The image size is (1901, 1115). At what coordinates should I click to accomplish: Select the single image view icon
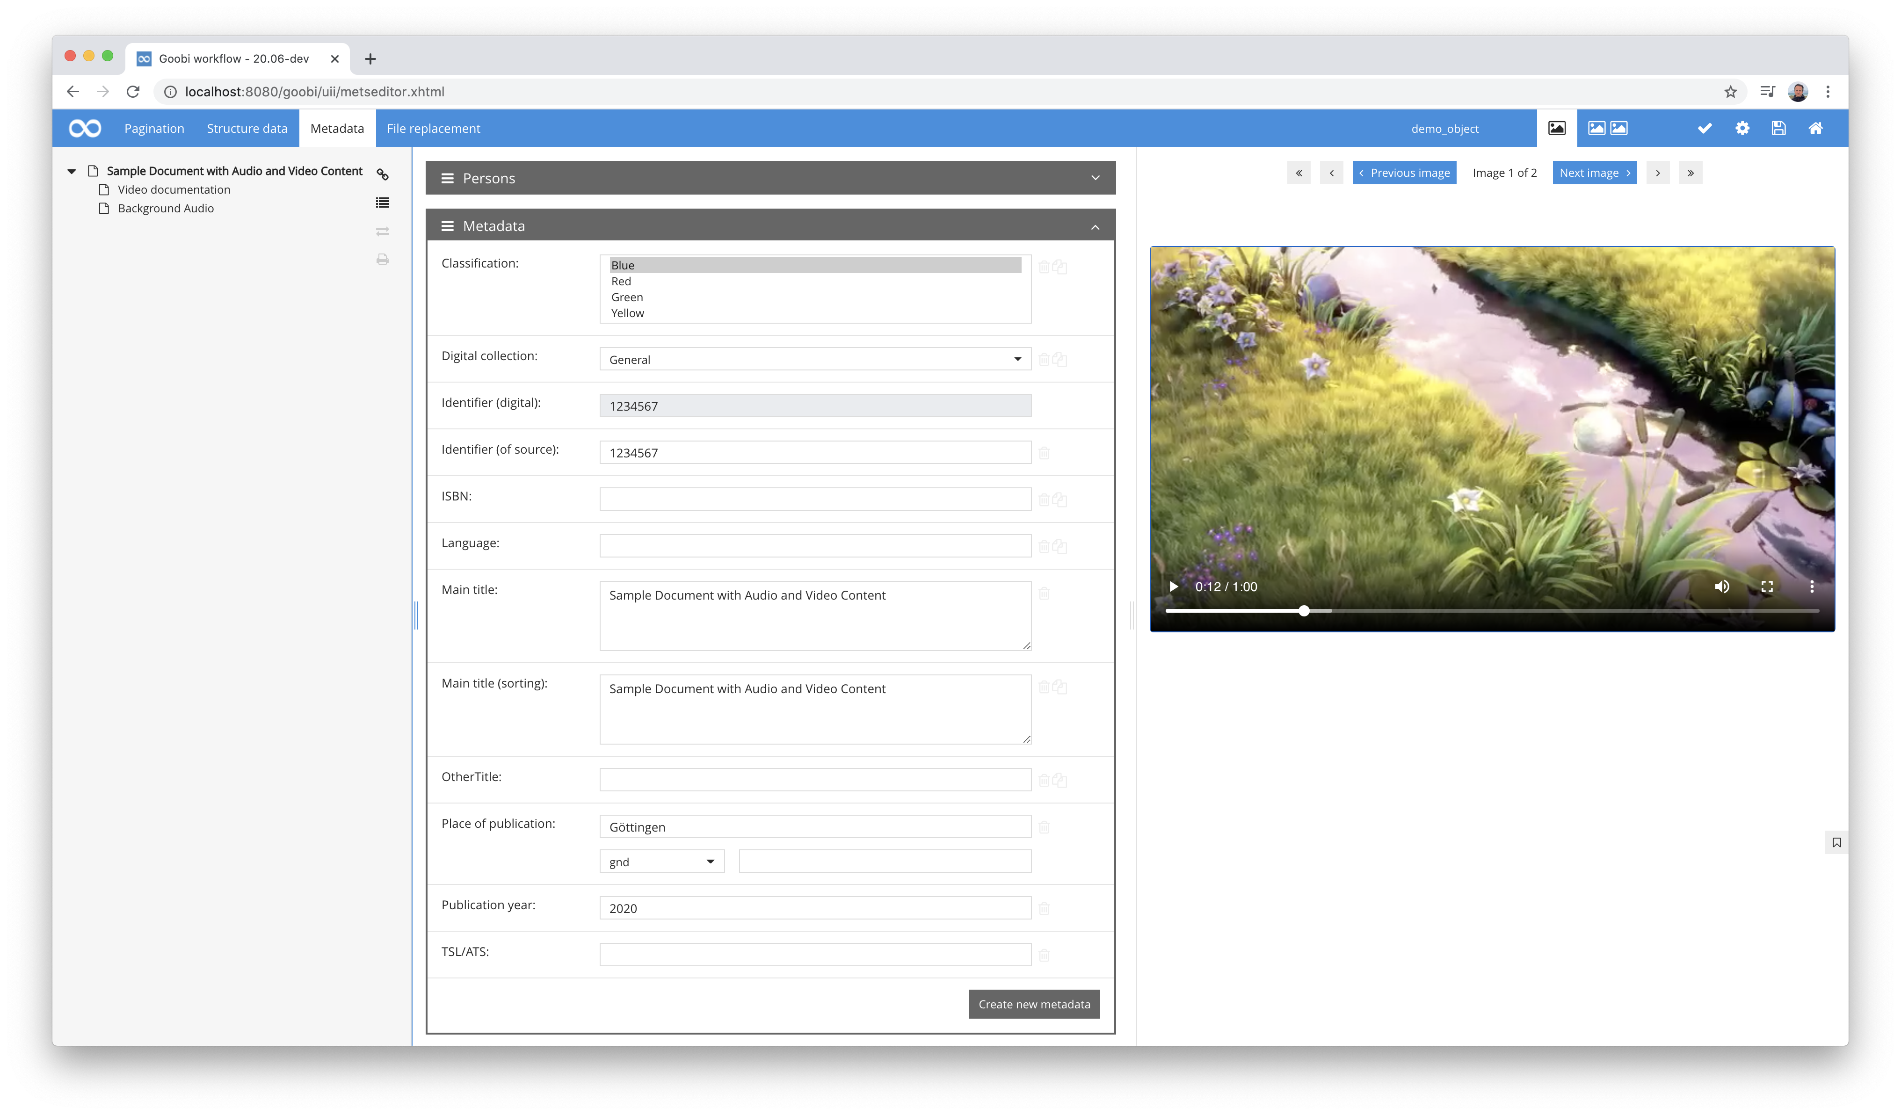click(1556, 128)
